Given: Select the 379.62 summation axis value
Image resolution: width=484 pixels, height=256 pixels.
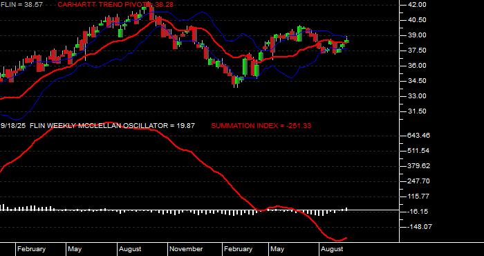Looking at the screenshot, I should pos(419,166).
